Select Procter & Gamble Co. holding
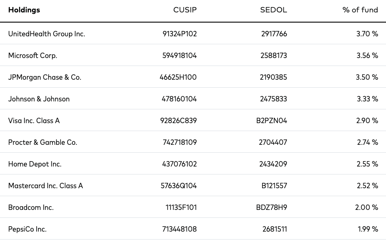The height and width of the screenshot is (244, 386). 43,142
